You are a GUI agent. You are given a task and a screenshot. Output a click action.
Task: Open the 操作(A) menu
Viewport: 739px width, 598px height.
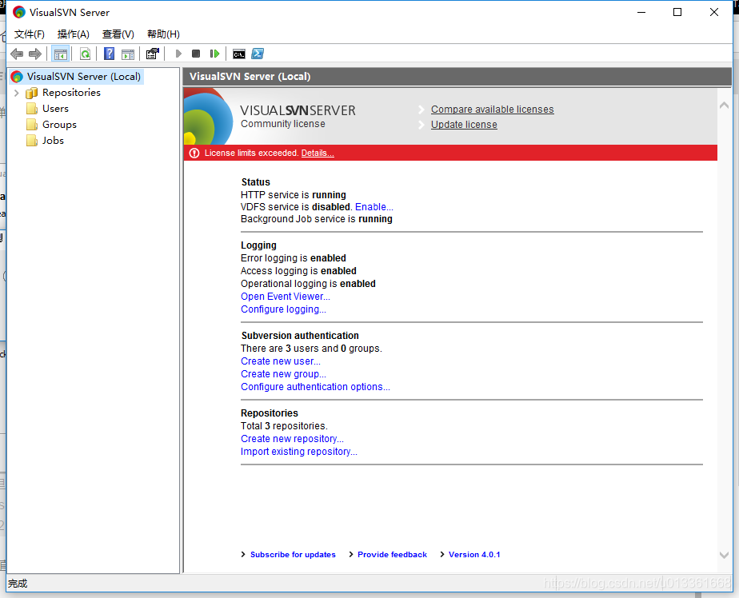73,34
